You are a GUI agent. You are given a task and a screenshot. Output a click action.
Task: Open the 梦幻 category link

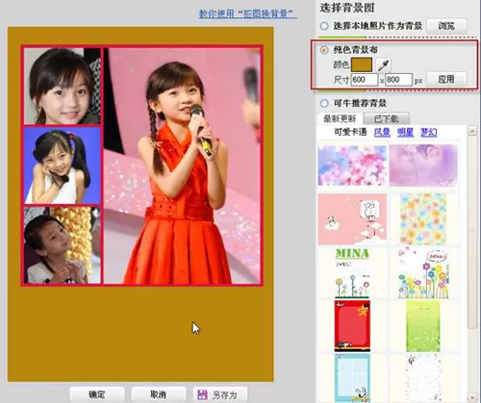429,132
